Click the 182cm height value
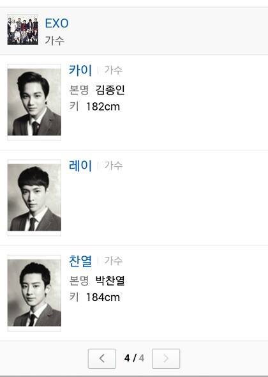The width and height of the screenshot is (268, 377). point(103,107)
